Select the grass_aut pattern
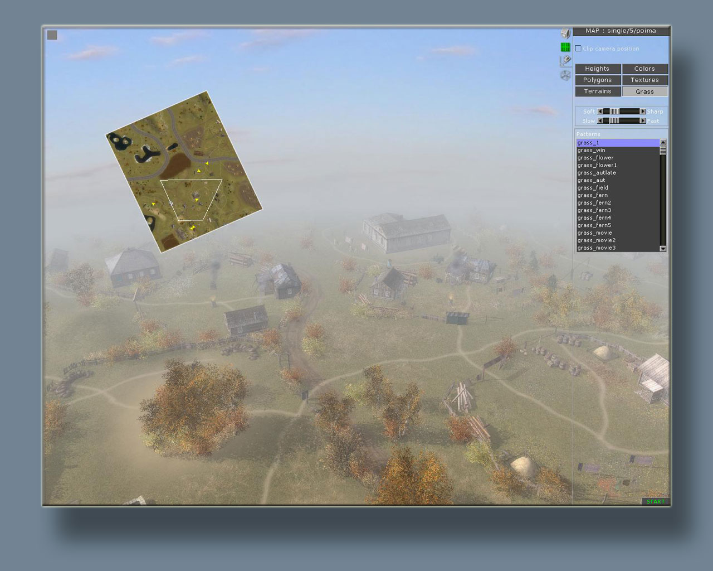Viewport: 713px width, 571px height. tap(618, 180)
